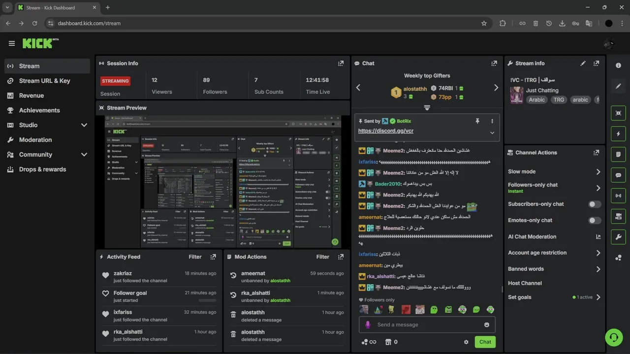Image resolution: width=630 pixels, height=354 pixels.
Task: Collapse the Weekly top Gifters section
Action: (427, 108)
